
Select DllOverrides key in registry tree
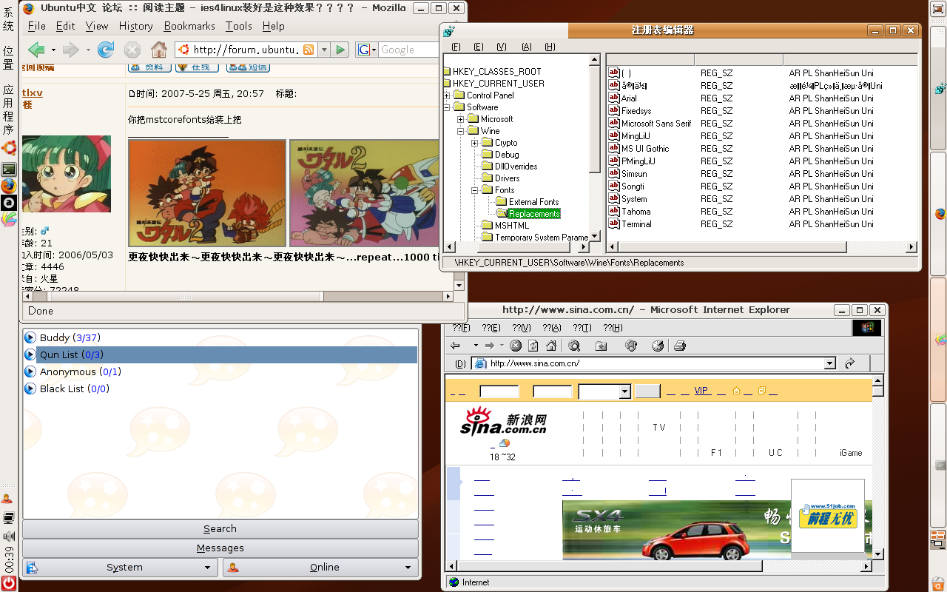point(516,166)
